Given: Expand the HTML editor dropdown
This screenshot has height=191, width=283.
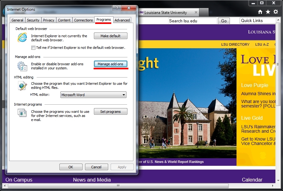Looking at the screenshot, I should [x=93, y=95].
